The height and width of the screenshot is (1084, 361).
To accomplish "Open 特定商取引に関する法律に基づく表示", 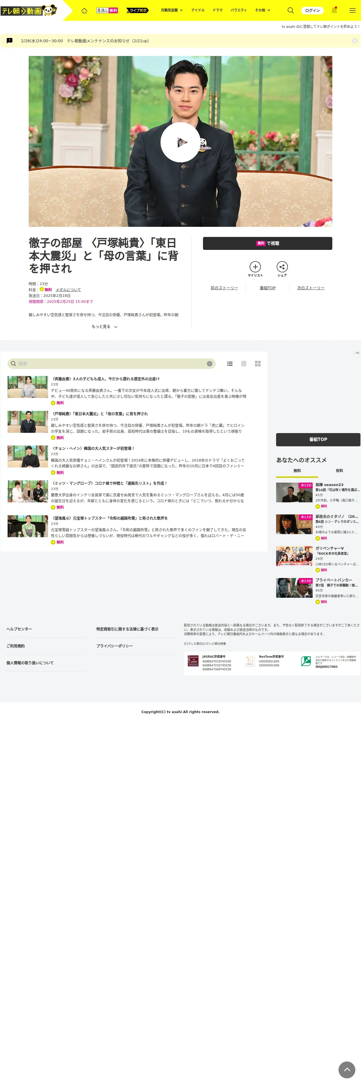I will [x=127, y=629].
